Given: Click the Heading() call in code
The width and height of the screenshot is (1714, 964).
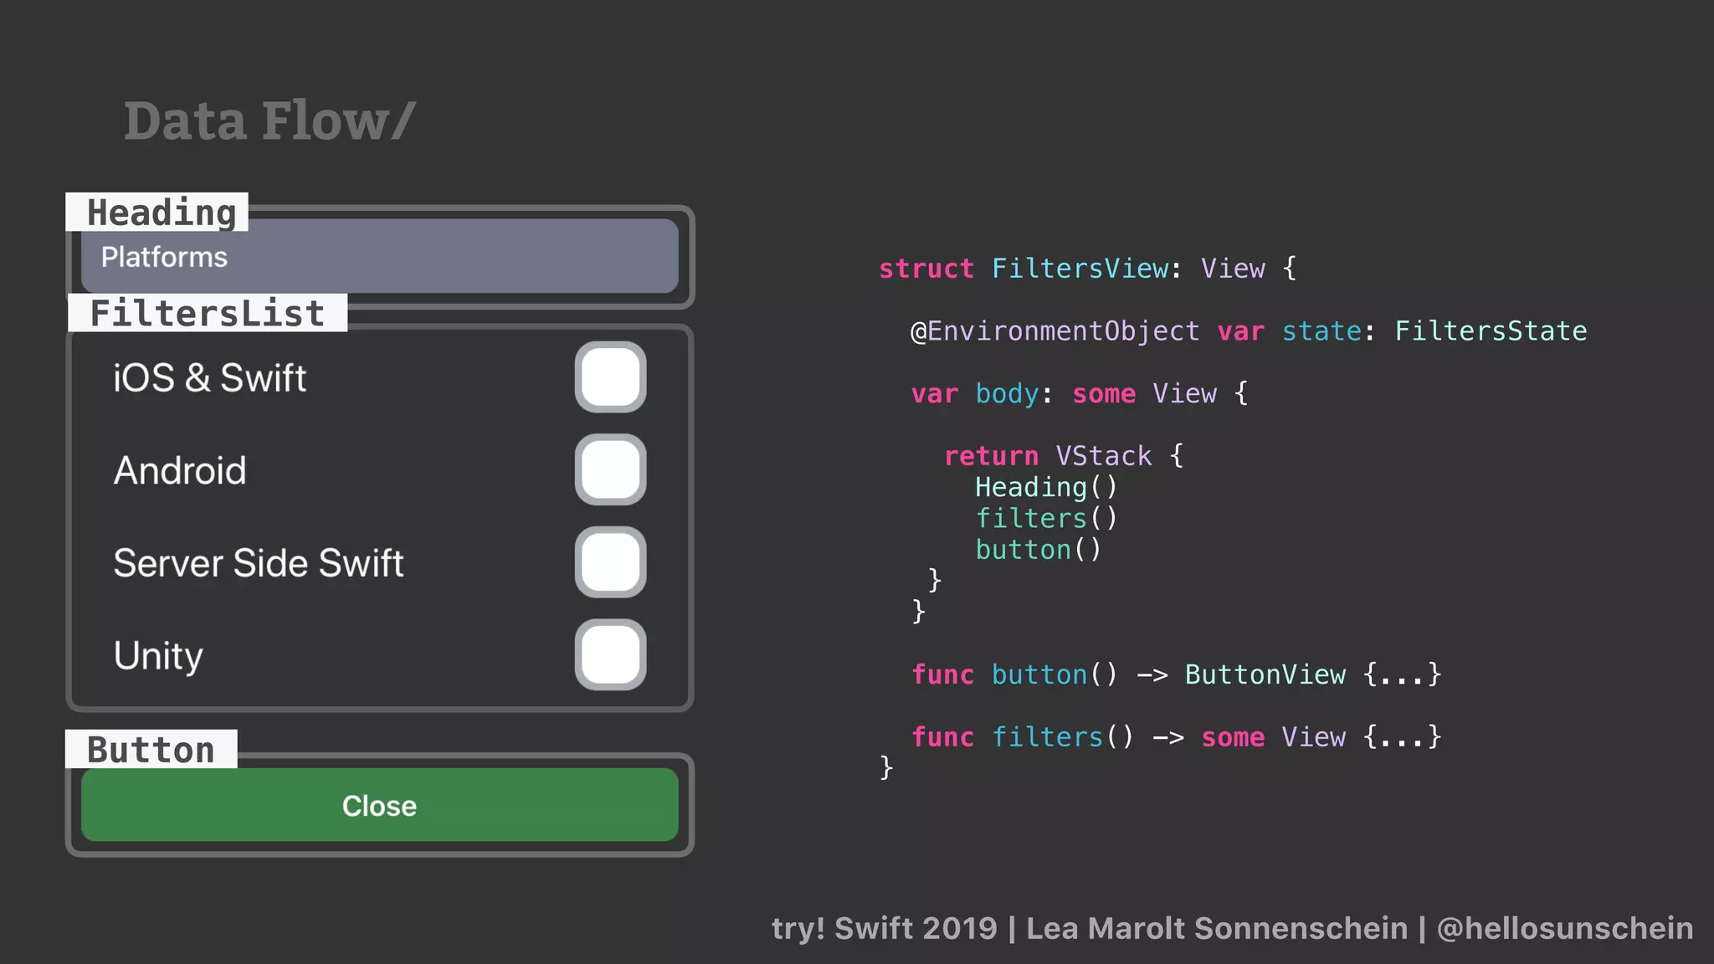Looking at the screenshot, I should pyautogui.click(x=1046, y=487).
